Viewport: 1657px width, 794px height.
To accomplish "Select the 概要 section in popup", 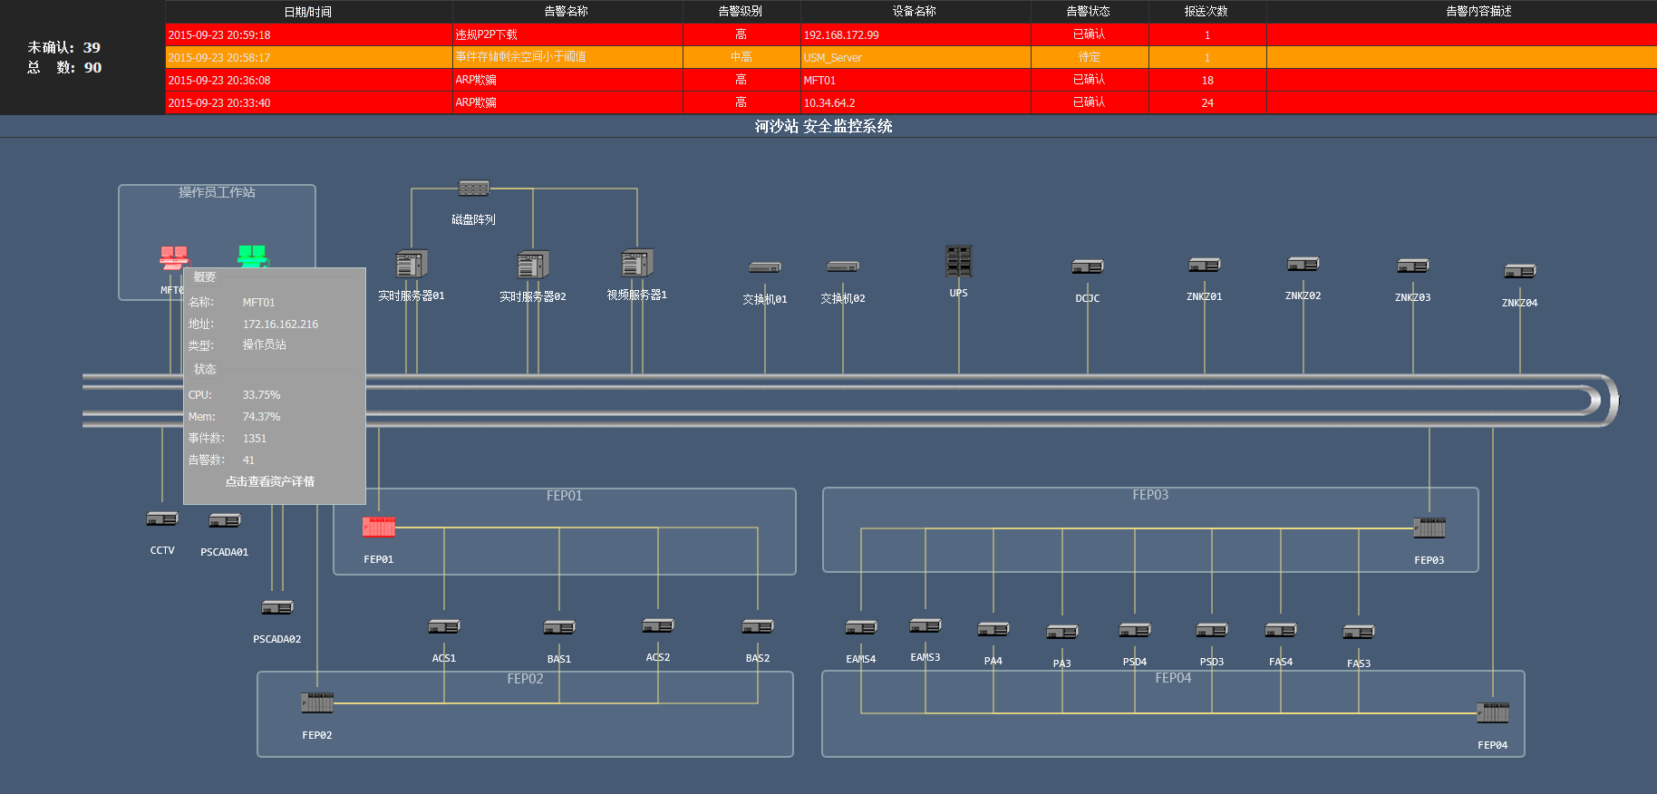I will pyautogui.click(x=205, y=277).
